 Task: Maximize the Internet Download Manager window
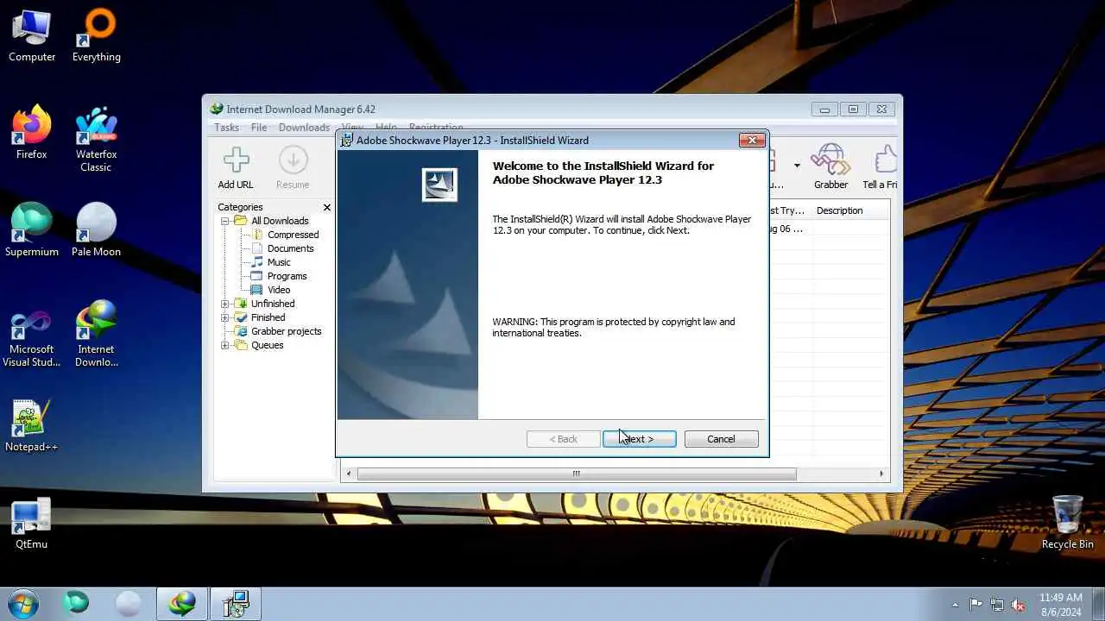tap(853, 109)
